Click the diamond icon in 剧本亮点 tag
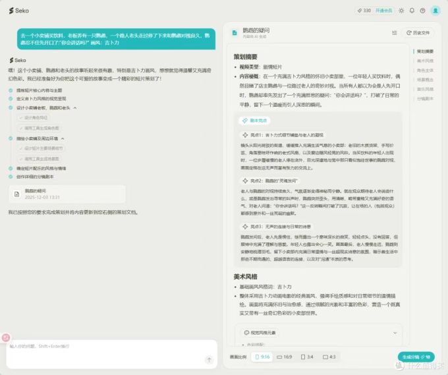This screenshot has width=448, height=375. 245,121
